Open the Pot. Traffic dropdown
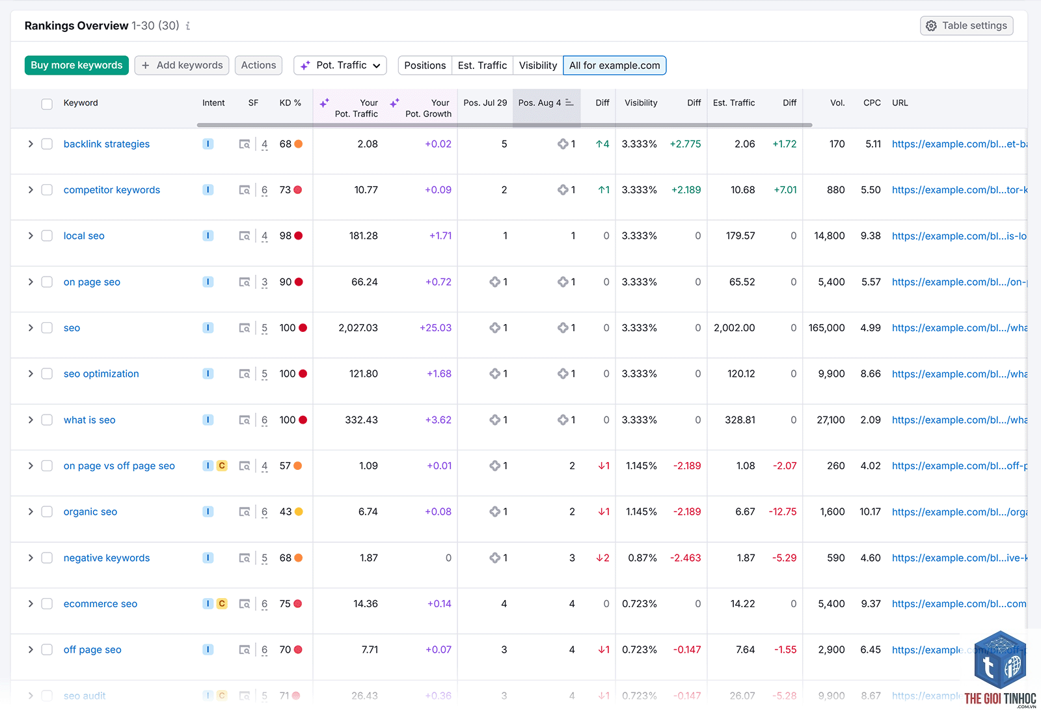This screenshot has width=1041, height=710. click(340, 65)
